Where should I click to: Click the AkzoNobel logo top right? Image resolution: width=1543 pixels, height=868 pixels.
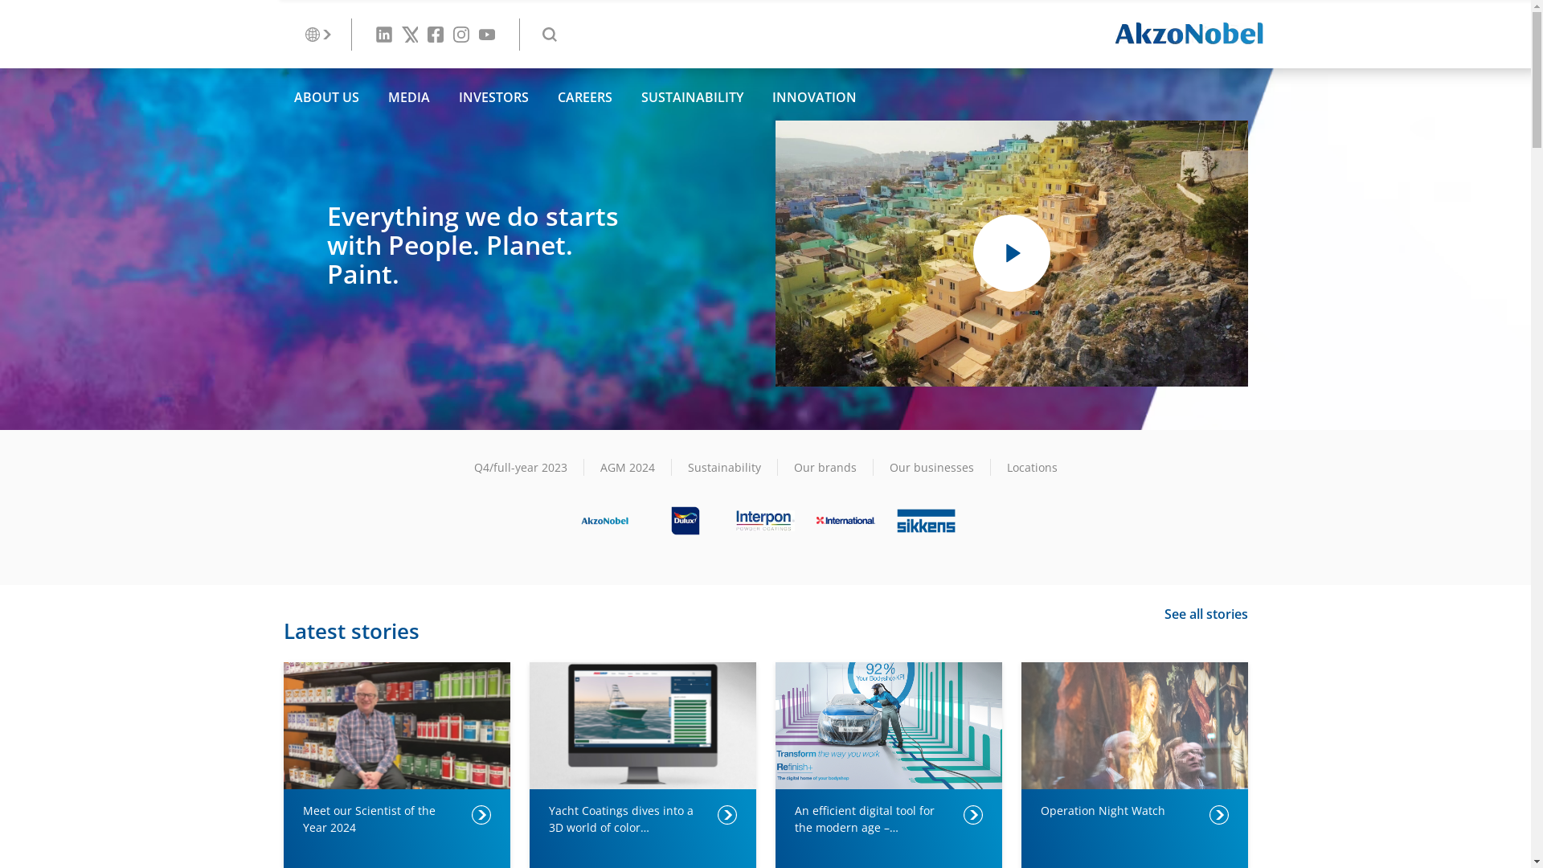(x=1189, y=34)
